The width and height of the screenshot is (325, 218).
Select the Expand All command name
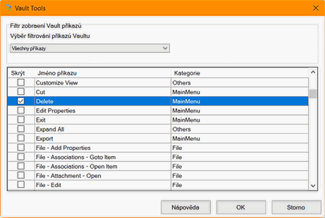(50, 129)
